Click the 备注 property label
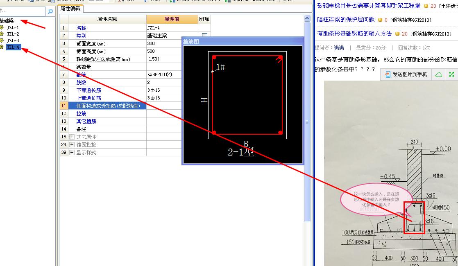458x266 pixels. pos(81,129)
